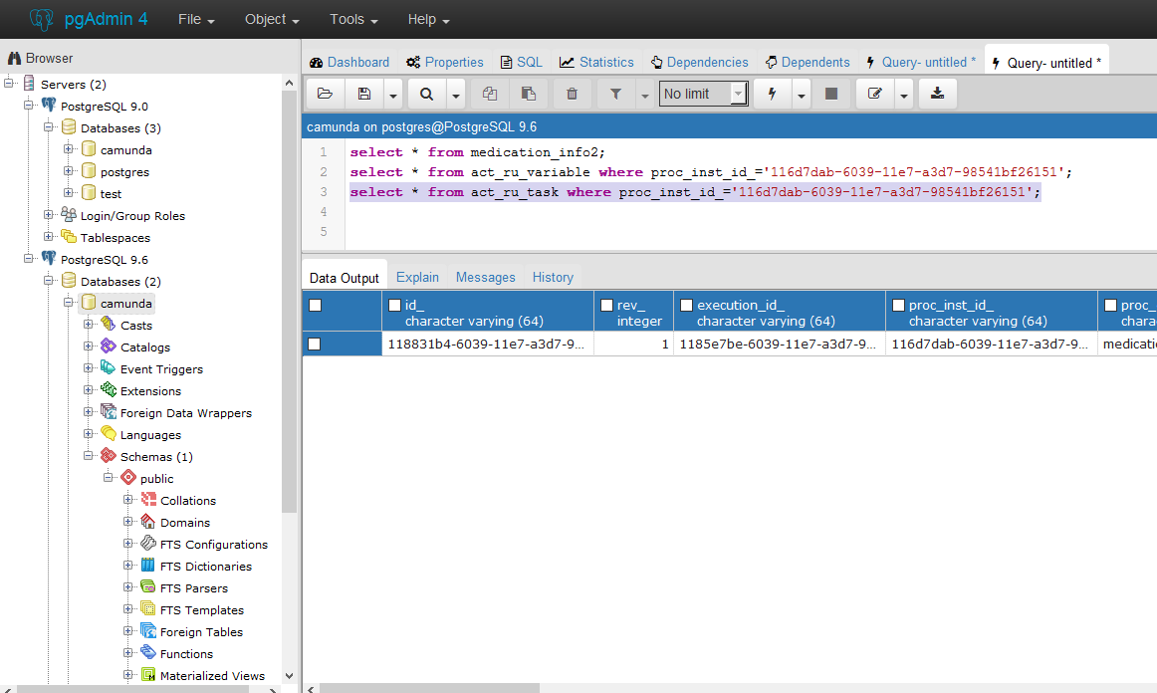The width and height of the screenshot is (1157, 693).
Task: Click the Copy icon in the toolbar
Action: tap(489, 94)
